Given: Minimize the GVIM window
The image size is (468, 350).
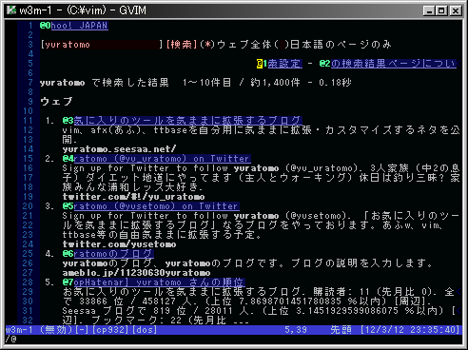Looking at the screenshot, I should [429, 10].
